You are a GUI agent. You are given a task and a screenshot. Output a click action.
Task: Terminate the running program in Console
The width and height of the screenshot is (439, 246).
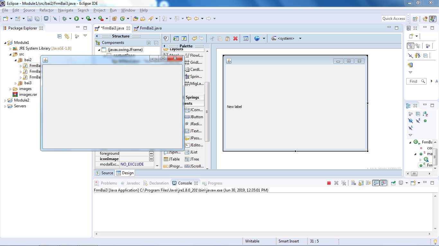(329, 183)
